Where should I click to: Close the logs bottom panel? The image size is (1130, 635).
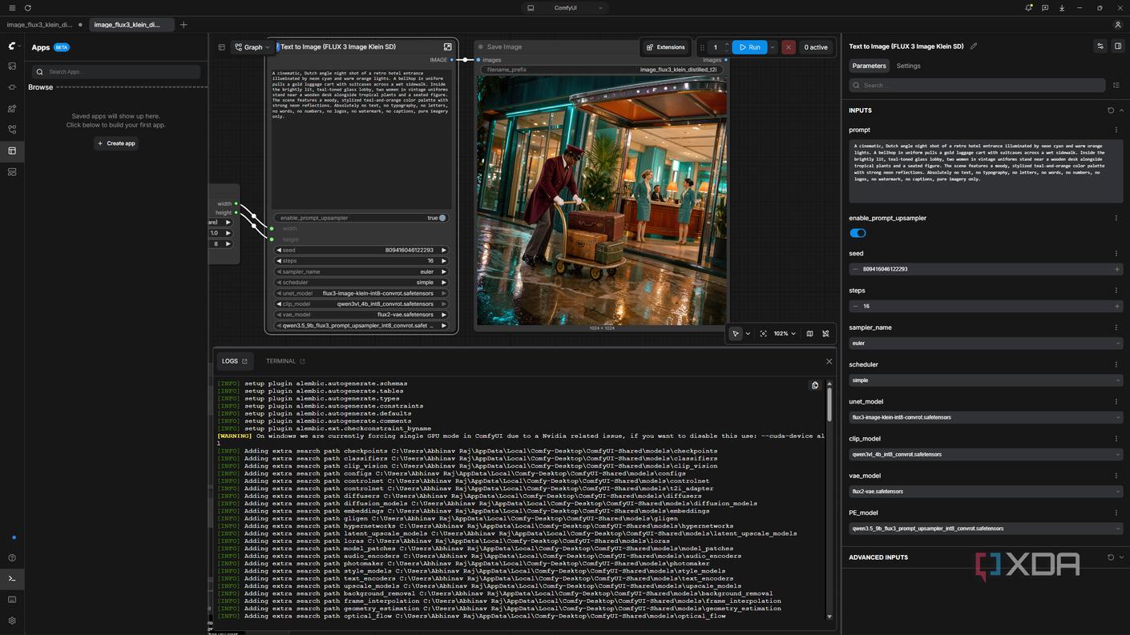point(829,361)
